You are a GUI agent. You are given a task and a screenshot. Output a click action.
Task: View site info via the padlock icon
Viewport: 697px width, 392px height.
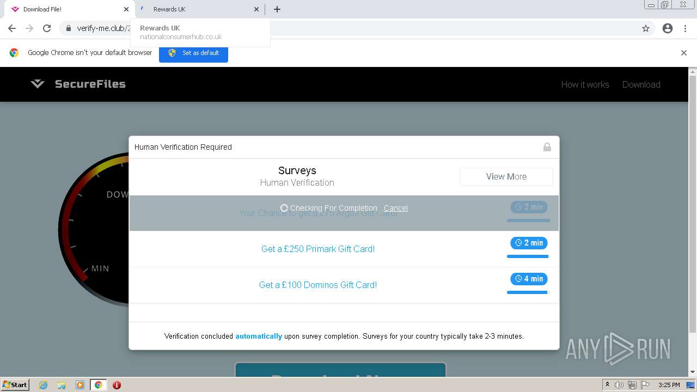pyautogui.click(x=69, y=28)
